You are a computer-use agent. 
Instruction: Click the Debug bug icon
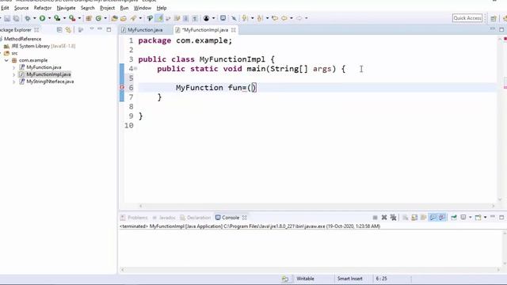(28, 18)
